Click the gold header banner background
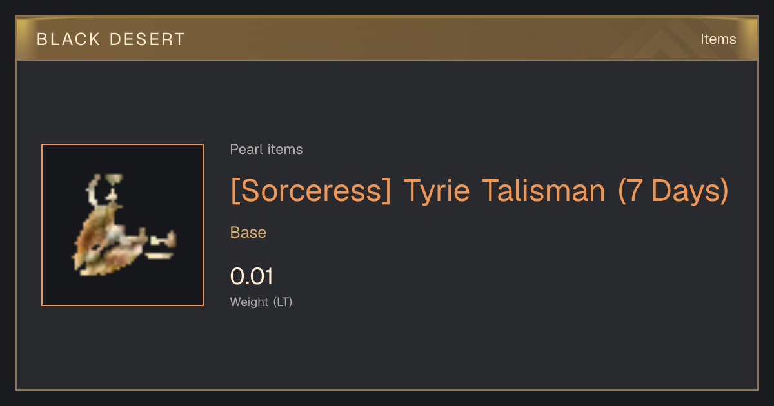Image resolution: width=774 pixels, height=406 pixels. pyautogui.click(x=387, y=39)
